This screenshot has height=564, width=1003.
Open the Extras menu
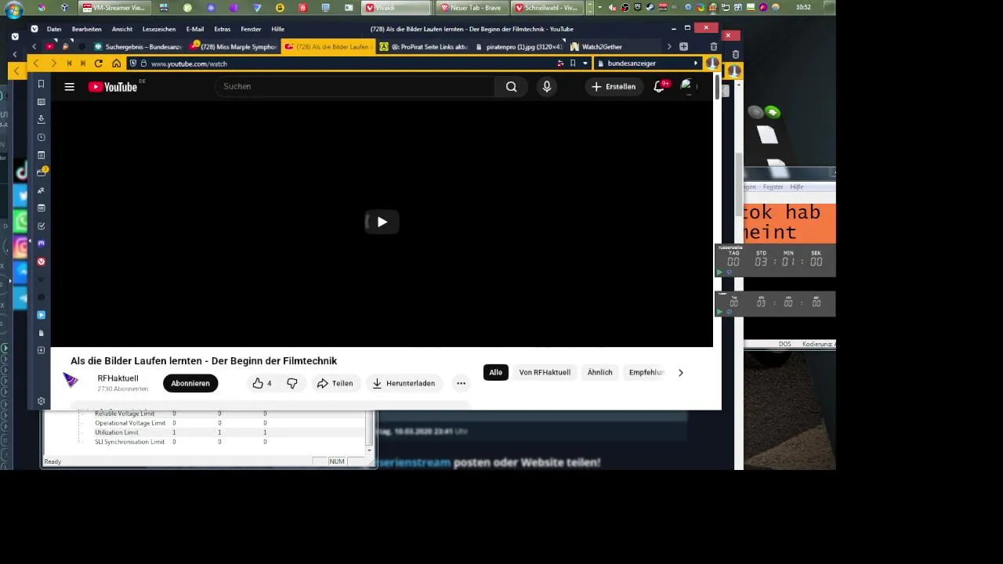(223, 29)
